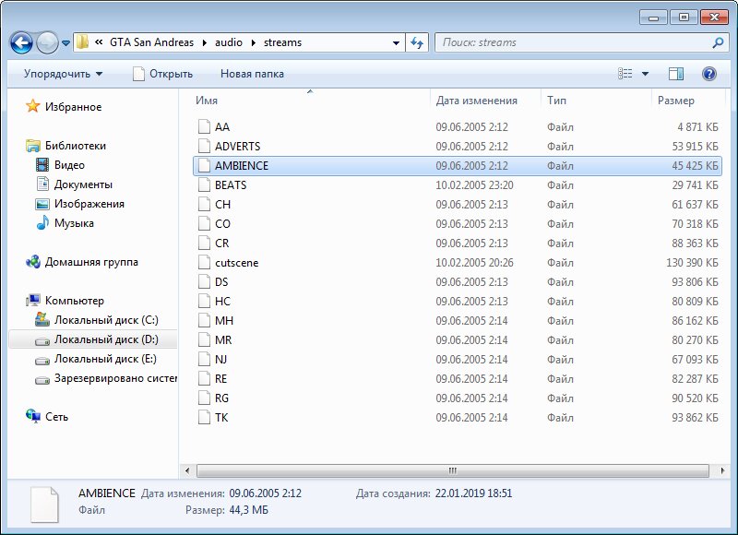Show hidden path with double chevron

click(x=99, y=42)
